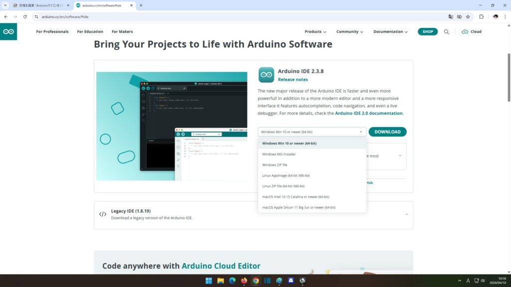
Task: Open the Chrome extensions puzzle icon
Action: (x=481, y=16)
